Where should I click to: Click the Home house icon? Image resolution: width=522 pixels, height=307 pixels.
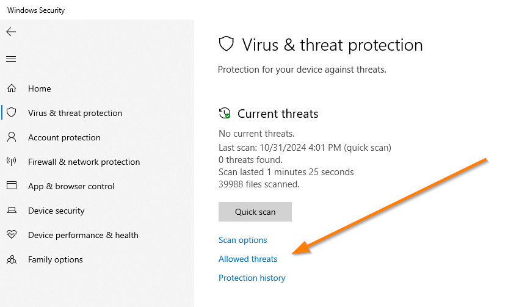[x=11, y=88]
